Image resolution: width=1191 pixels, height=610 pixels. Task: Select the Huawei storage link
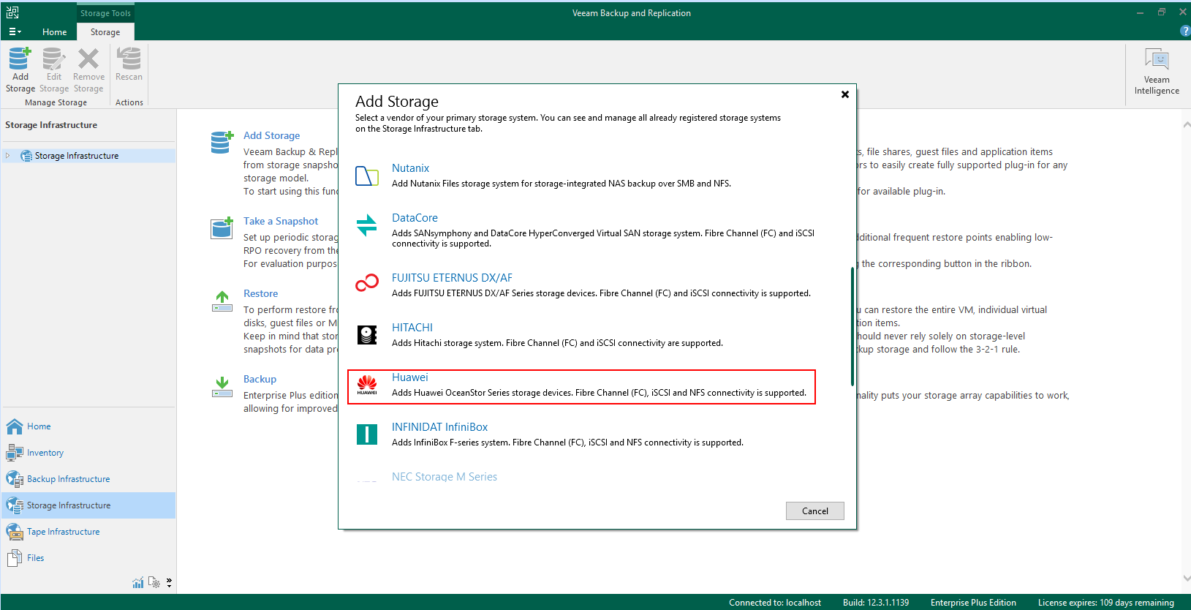(409, 377)
